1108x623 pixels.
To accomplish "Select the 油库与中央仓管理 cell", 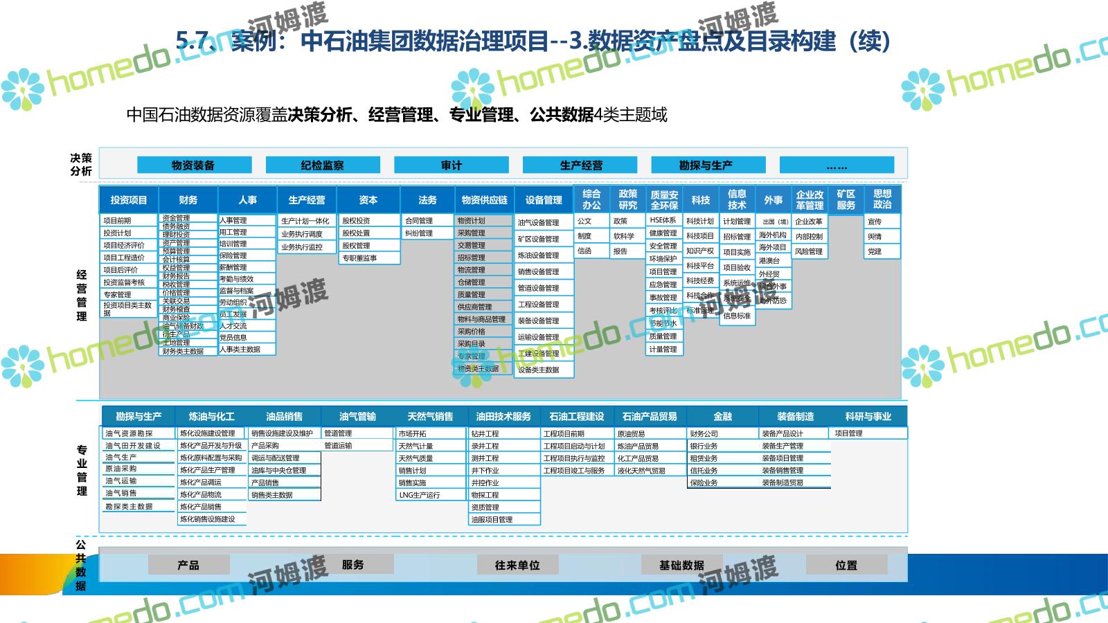I will click(285, 471).
